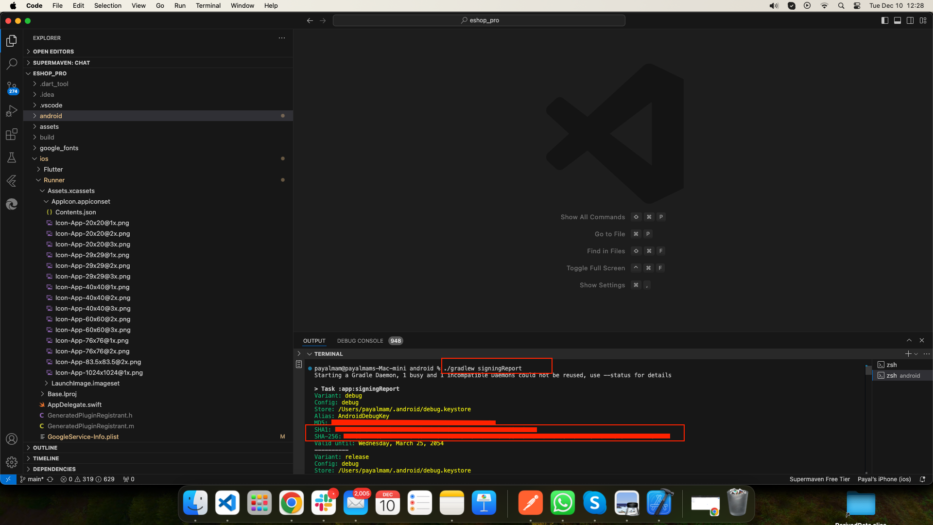Select the zsh android terminal session

pos(902,375)
